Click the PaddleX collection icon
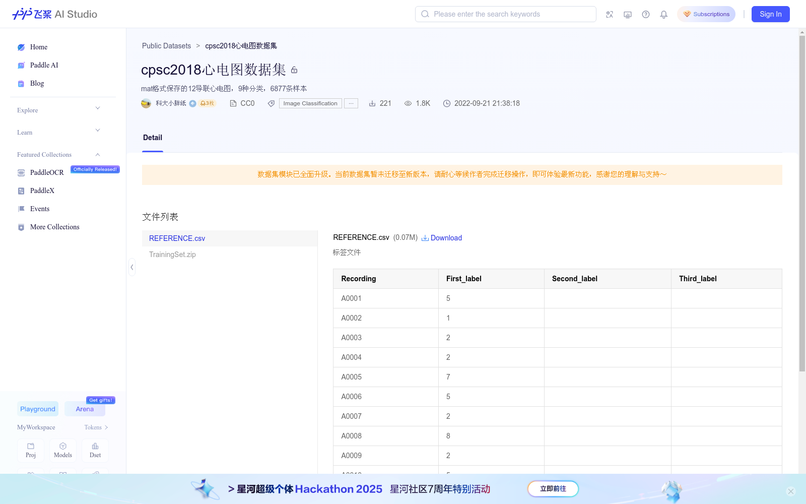Screen dimensions: 806x504 21,191
